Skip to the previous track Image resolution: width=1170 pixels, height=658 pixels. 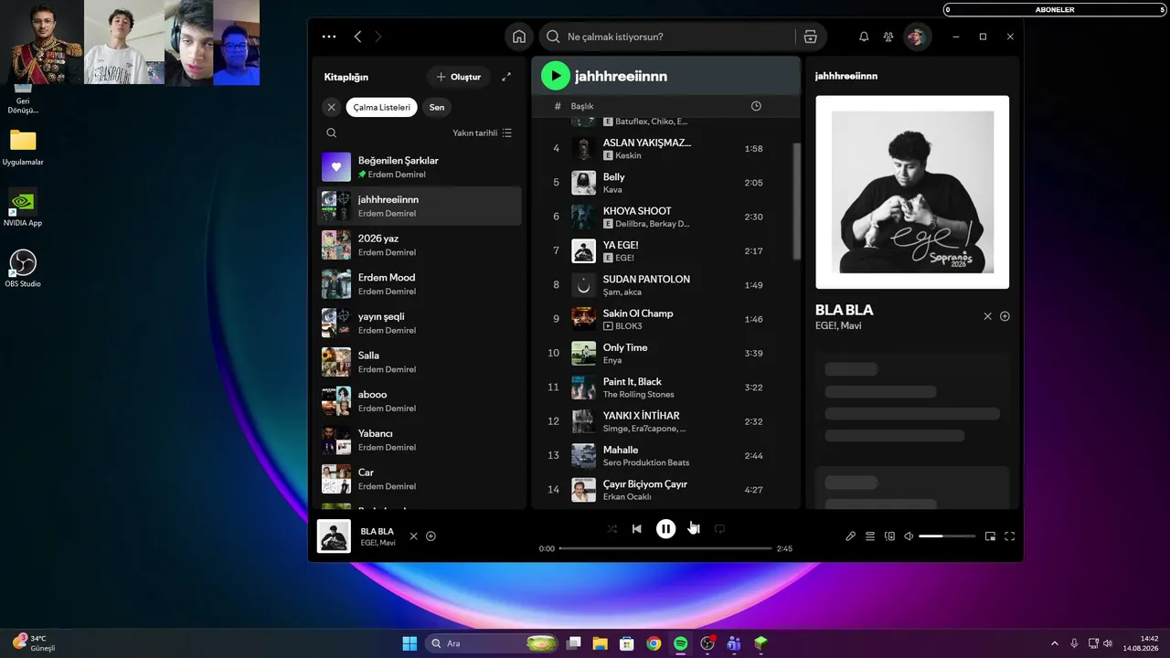pyautogui.click(x=637, y=529)
